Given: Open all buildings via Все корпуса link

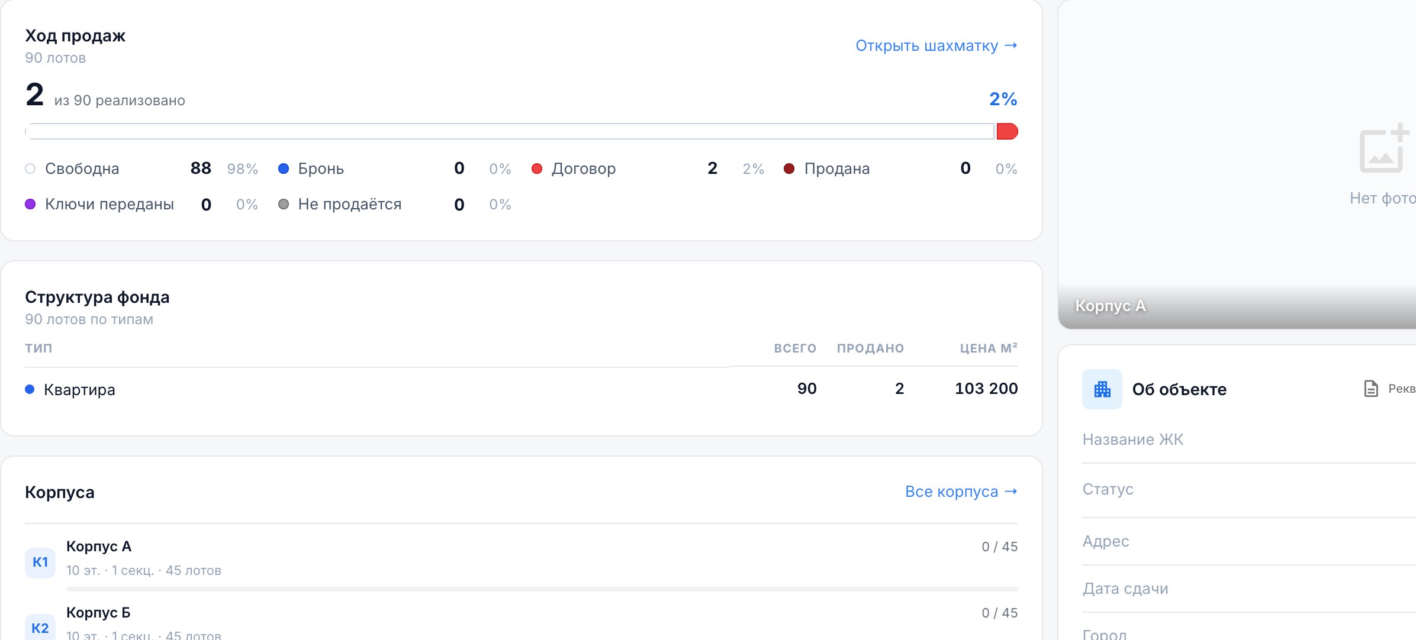Looking at the screenshot, I should (961, 492).
